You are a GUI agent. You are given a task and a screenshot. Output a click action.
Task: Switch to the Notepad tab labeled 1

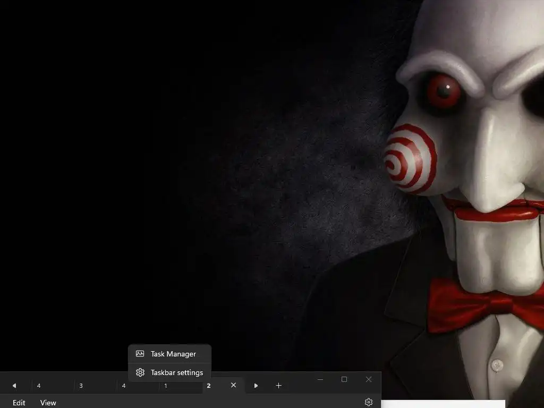point(181,386)
